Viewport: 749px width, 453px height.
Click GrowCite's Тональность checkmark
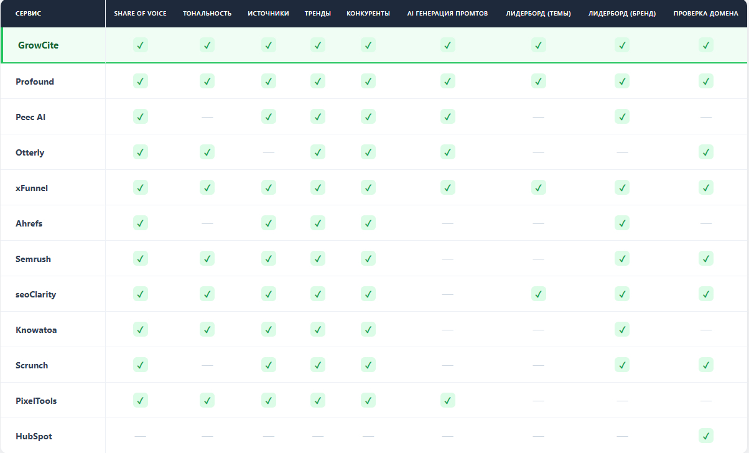pyautogui.click(x=207, y=45)
